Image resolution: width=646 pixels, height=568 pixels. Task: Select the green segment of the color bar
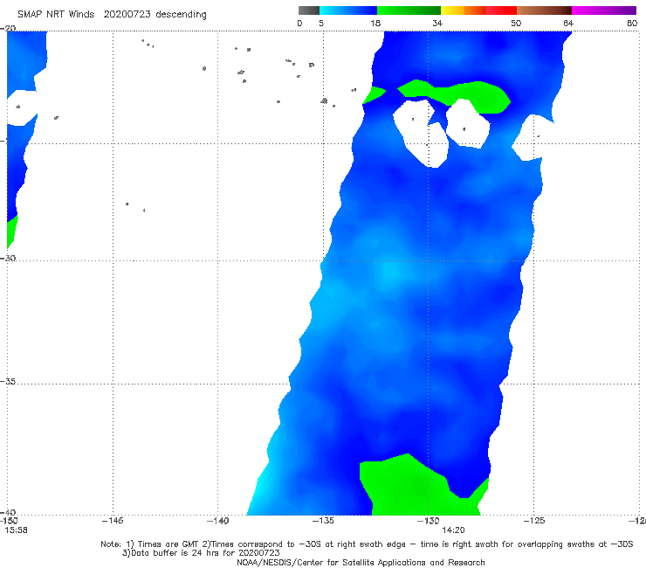[x=409, y=10]
